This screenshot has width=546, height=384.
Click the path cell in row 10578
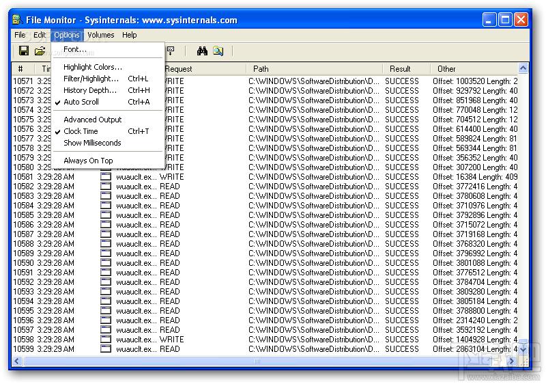tap(314, 148)
